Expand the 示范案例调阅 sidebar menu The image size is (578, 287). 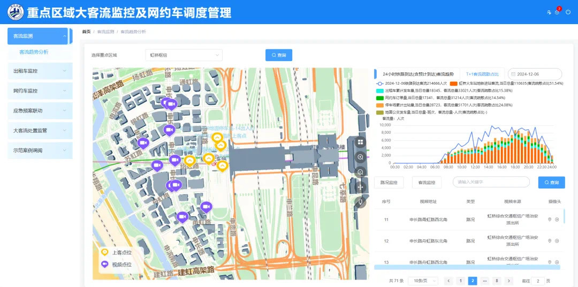click(x=40, y=150)
